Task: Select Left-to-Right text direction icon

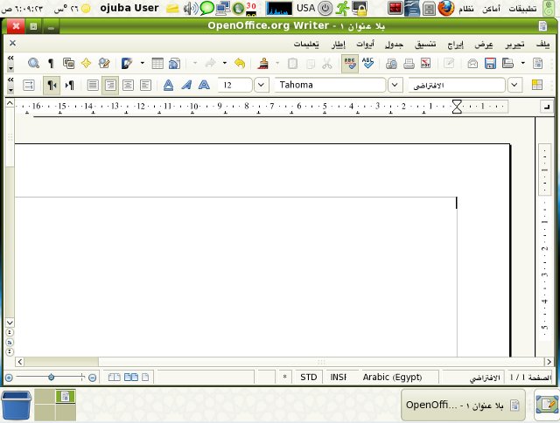Action: click(x=69, y=85)
